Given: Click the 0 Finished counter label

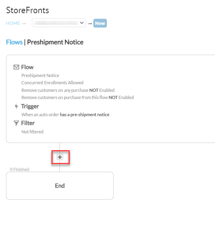Looking at the screenshot, I should tap(20, 169).
